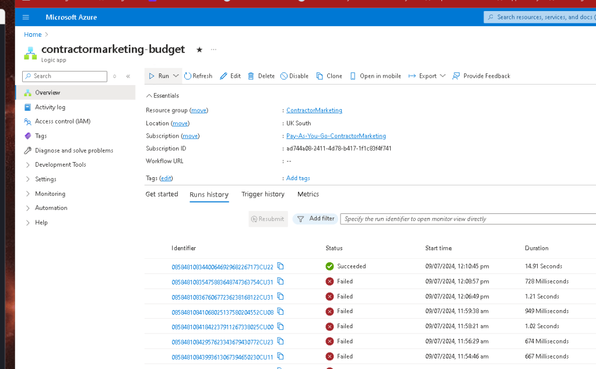Click the Run play button
The image size is (596, 369).
pos(159,76)
